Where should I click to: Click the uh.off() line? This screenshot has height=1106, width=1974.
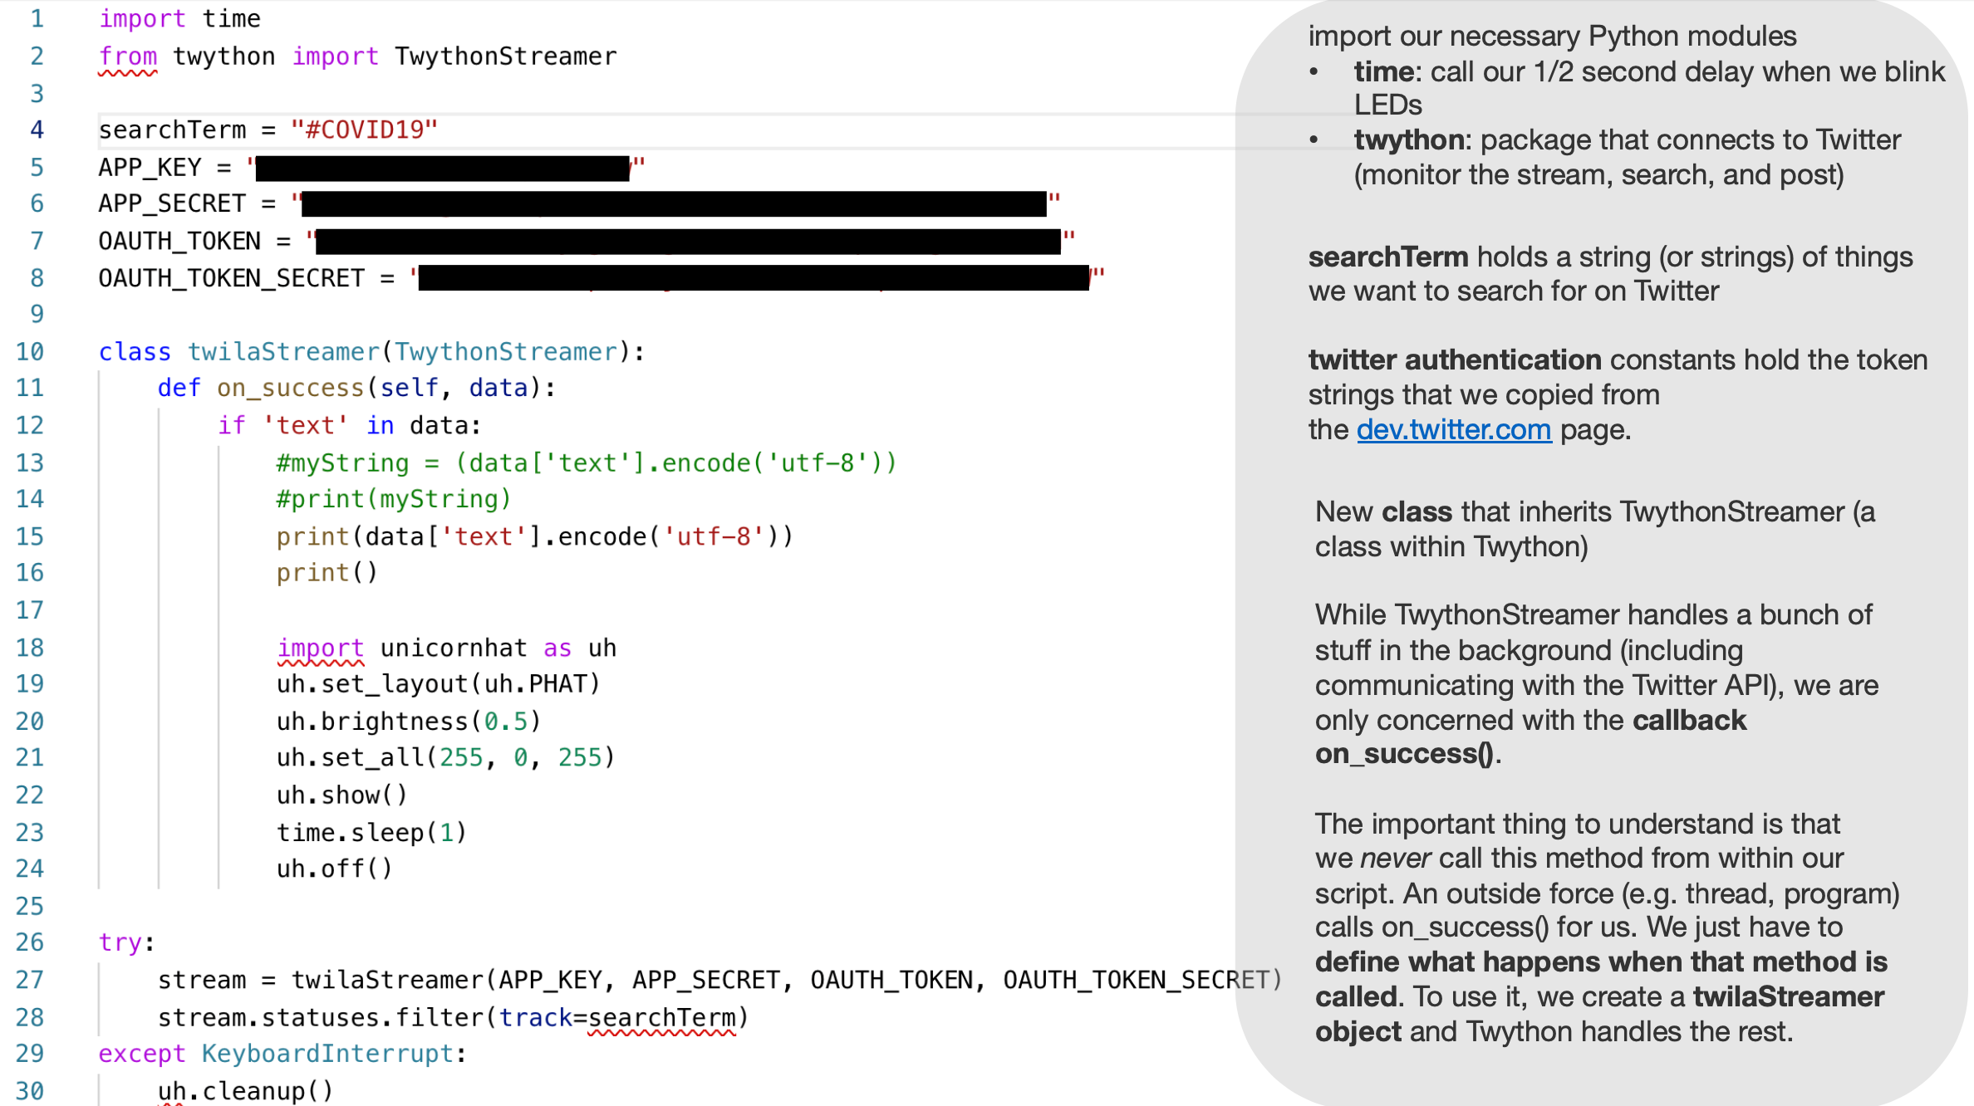point(335,869)
